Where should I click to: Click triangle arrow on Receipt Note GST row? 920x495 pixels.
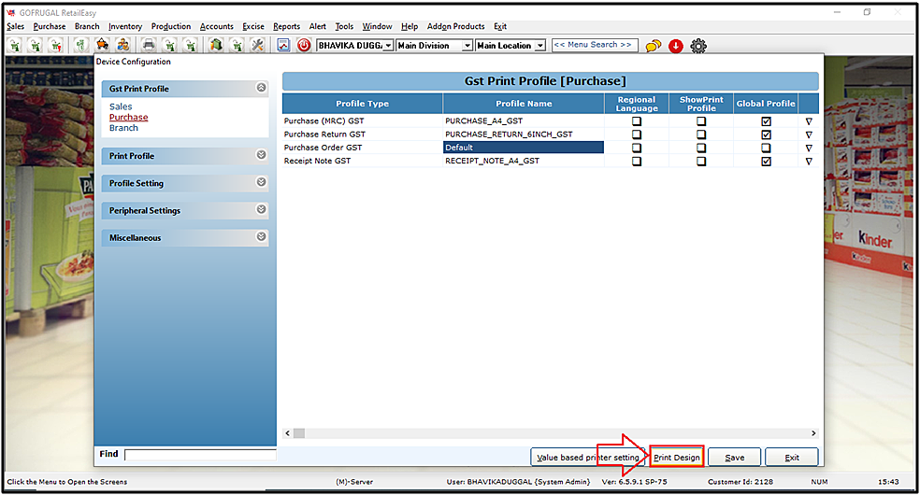(x=809, y=161)
